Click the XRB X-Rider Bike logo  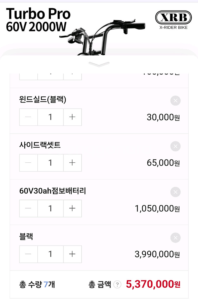(173, 20)
